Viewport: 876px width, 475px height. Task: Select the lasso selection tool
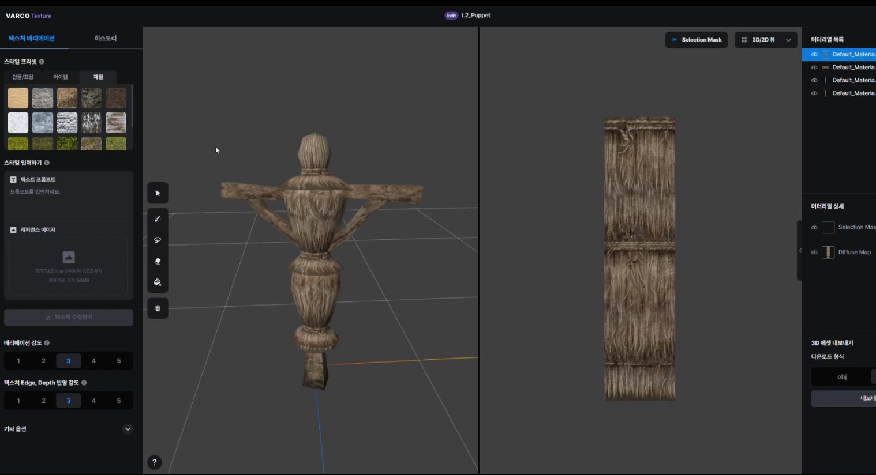(158, 240)
